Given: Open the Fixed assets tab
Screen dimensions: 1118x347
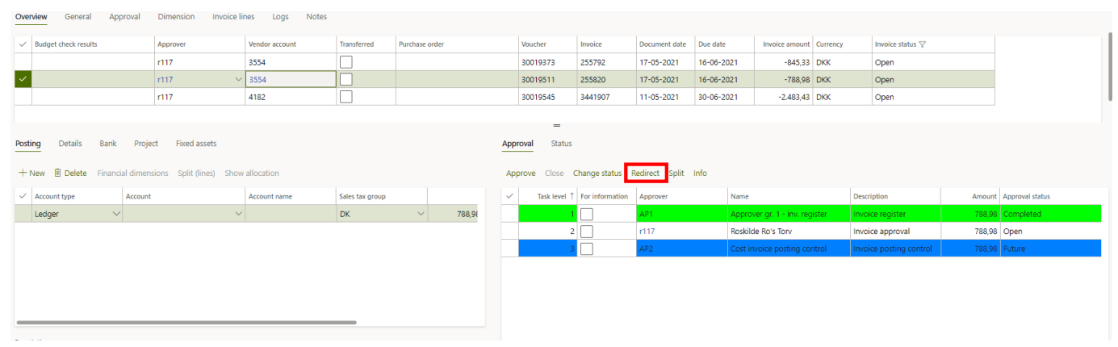Looking at the screenshot, I should click(196, 144).
